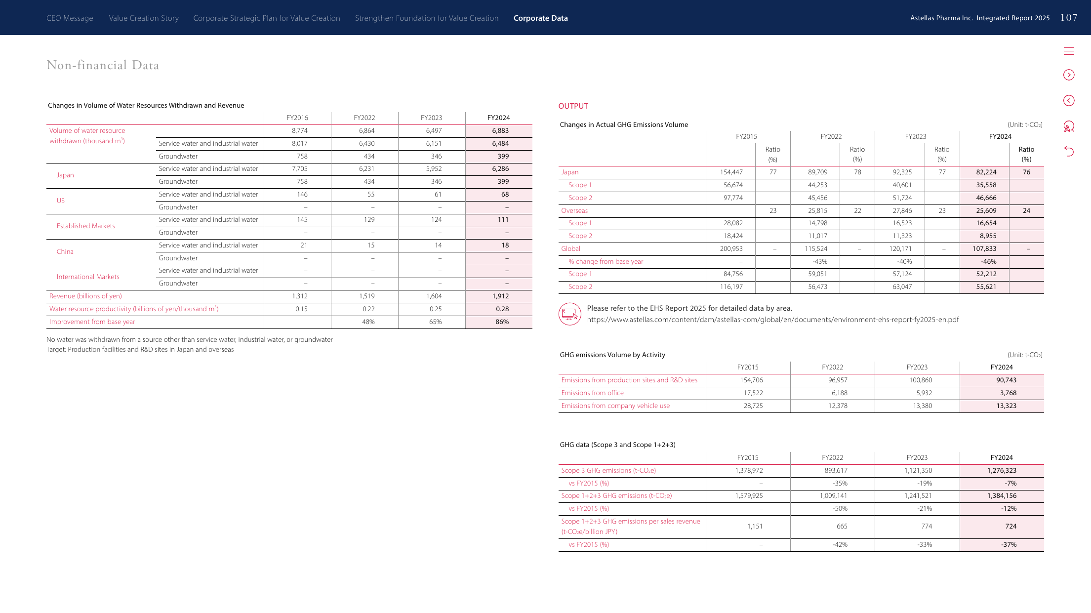
Task: Click the Non-financial Data heading
Action: click(x=103, y=65)
